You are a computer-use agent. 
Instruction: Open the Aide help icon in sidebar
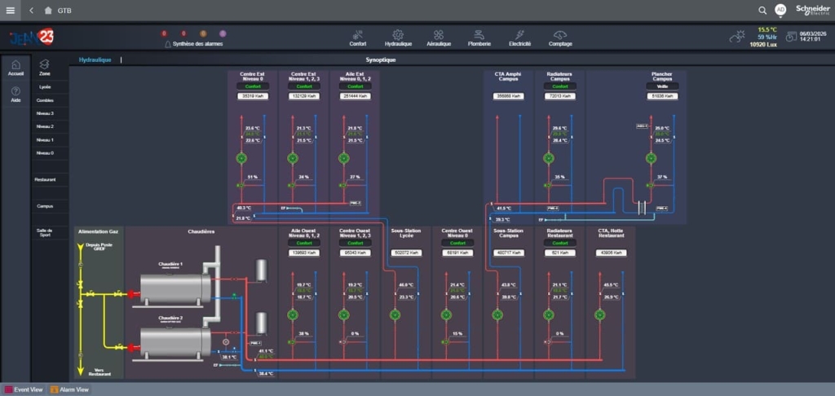pos(15,90)
